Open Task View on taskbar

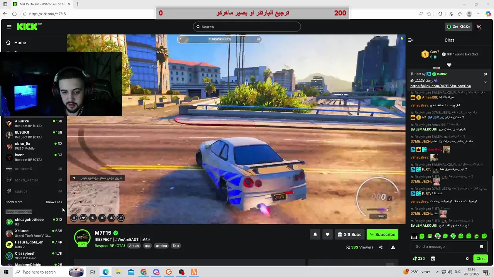93,272
